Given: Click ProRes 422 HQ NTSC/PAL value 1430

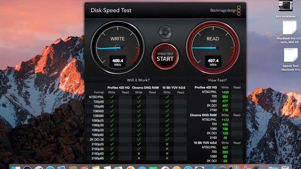Looking at the screenshot, I should pos(225,92).
